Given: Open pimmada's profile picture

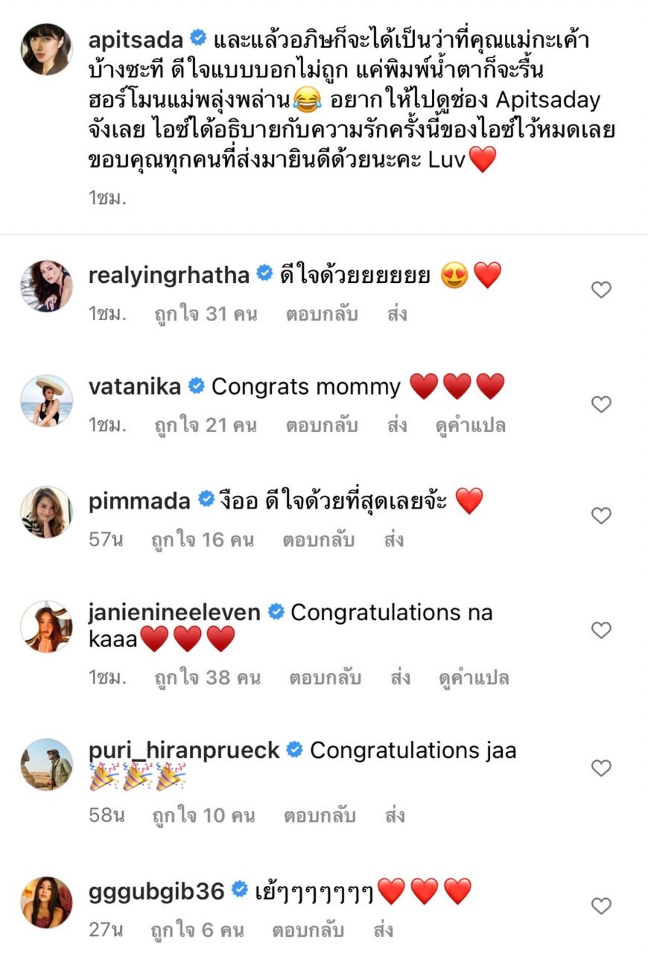Looking at the screenshot, I should point(47,512).
